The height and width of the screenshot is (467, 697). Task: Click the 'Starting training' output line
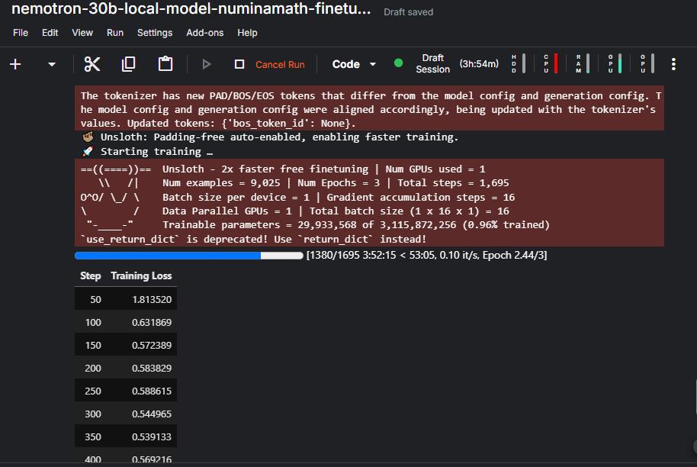click(x=148, y=152)
